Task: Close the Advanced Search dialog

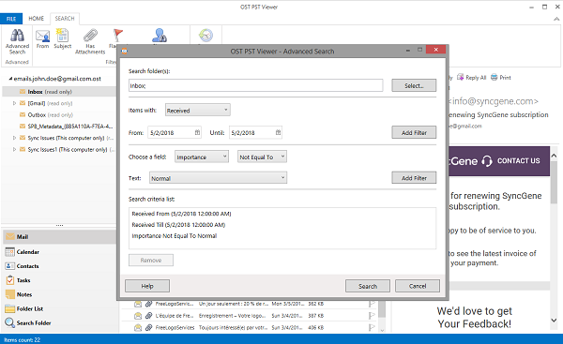Action: click(x=435, y=50)
